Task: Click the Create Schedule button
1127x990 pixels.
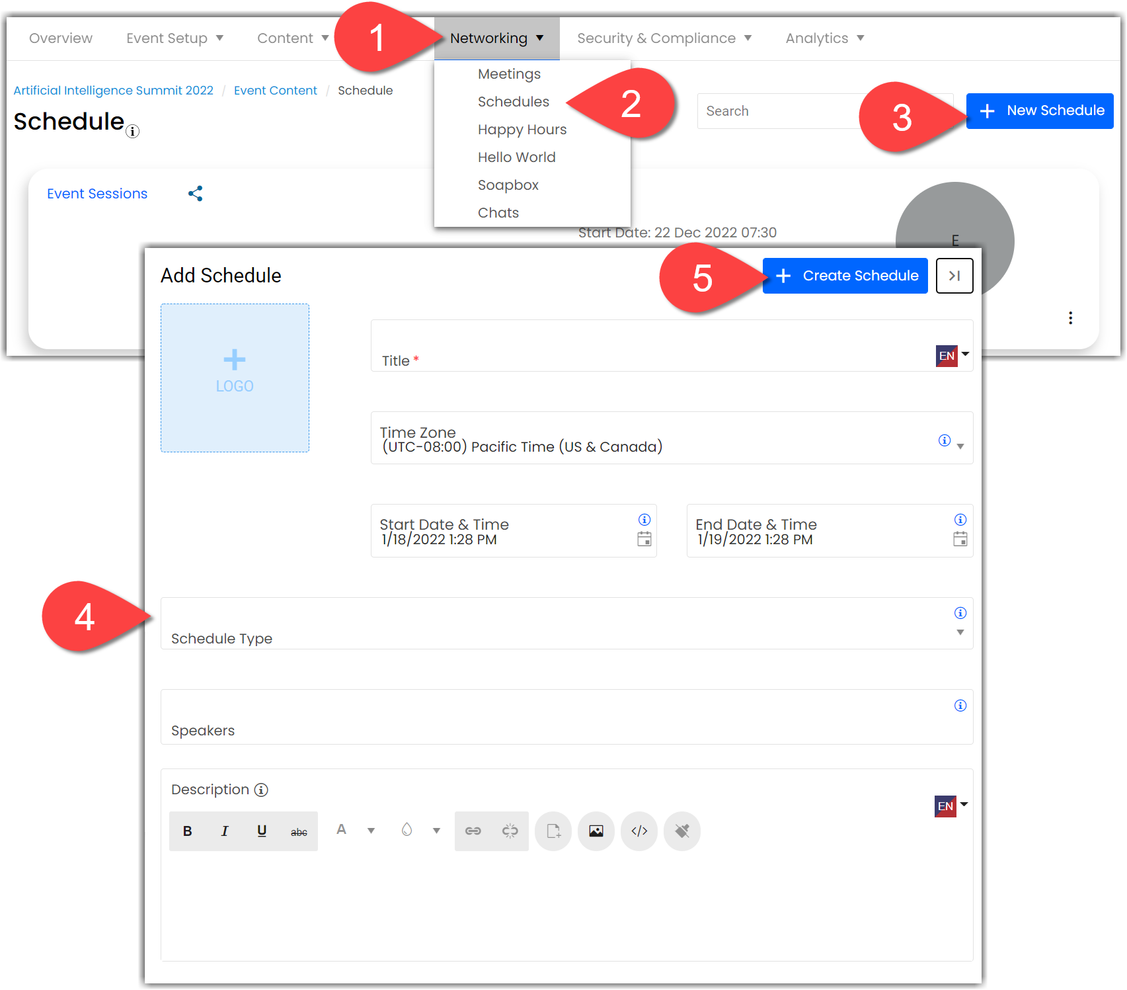Action: 845,276
